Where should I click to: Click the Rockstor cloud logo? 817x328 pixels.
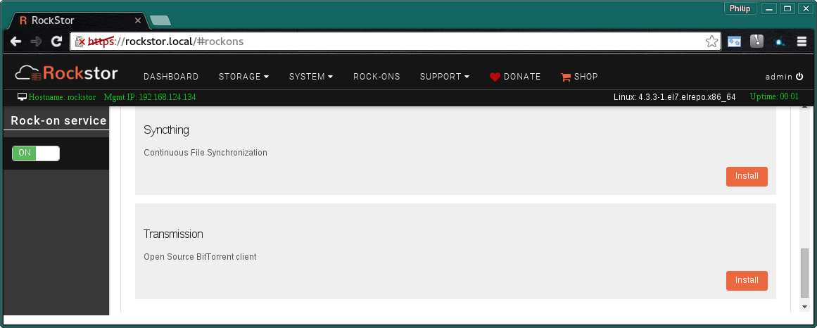66,73
